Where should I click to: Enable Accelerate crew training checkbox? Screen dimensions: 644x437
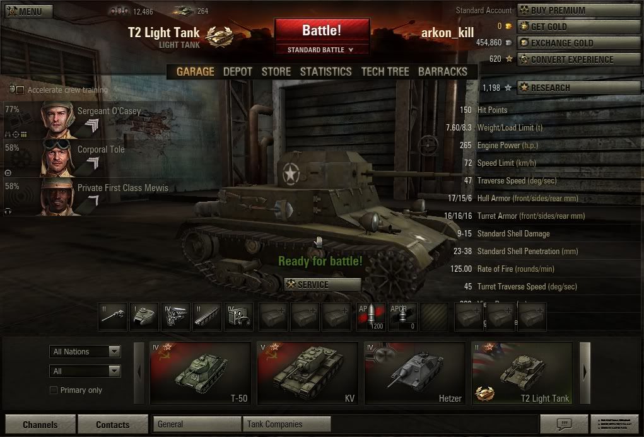click(x=20, y=90)
